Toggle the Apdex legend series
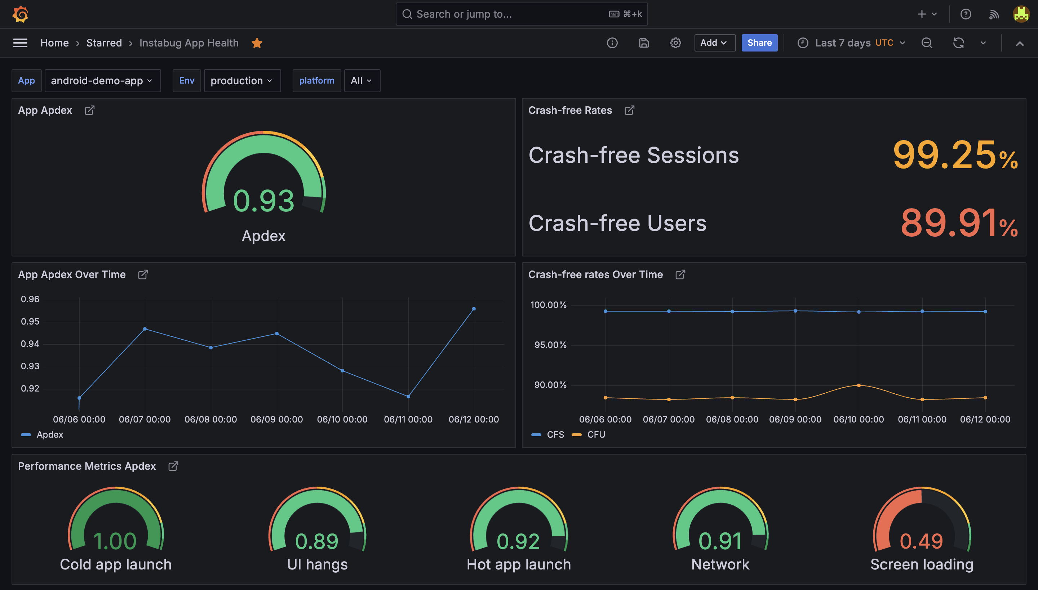The image size is (1038, 590). coord(49,434)
